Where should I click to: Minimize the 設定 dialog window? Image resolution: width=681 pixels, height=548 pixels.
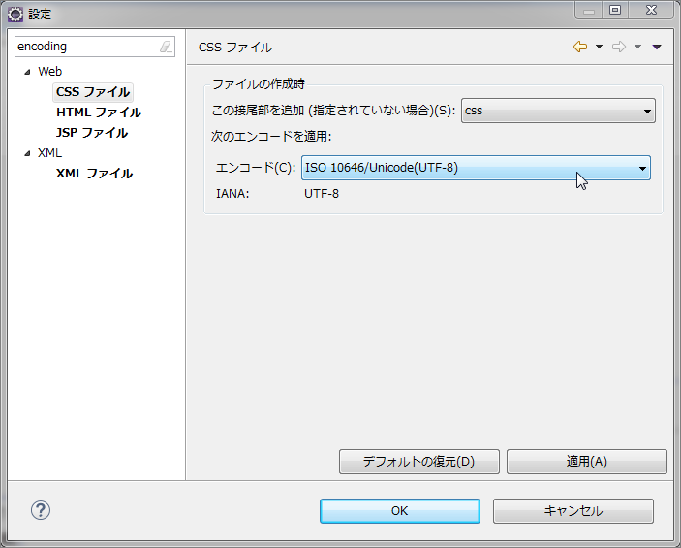(589, 11)
